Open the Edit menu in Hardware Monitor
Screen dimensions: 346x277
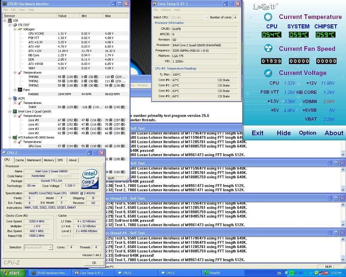click(13, 10)
